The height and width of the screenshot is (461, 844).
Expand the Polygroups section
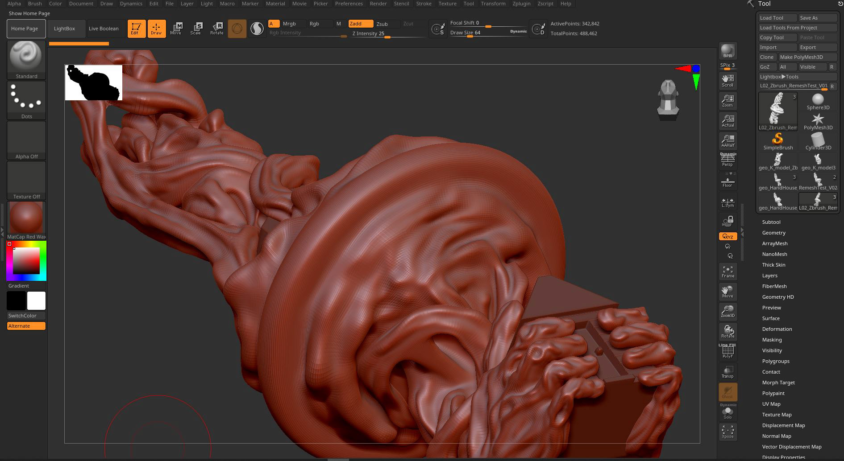tap(776, 361)
